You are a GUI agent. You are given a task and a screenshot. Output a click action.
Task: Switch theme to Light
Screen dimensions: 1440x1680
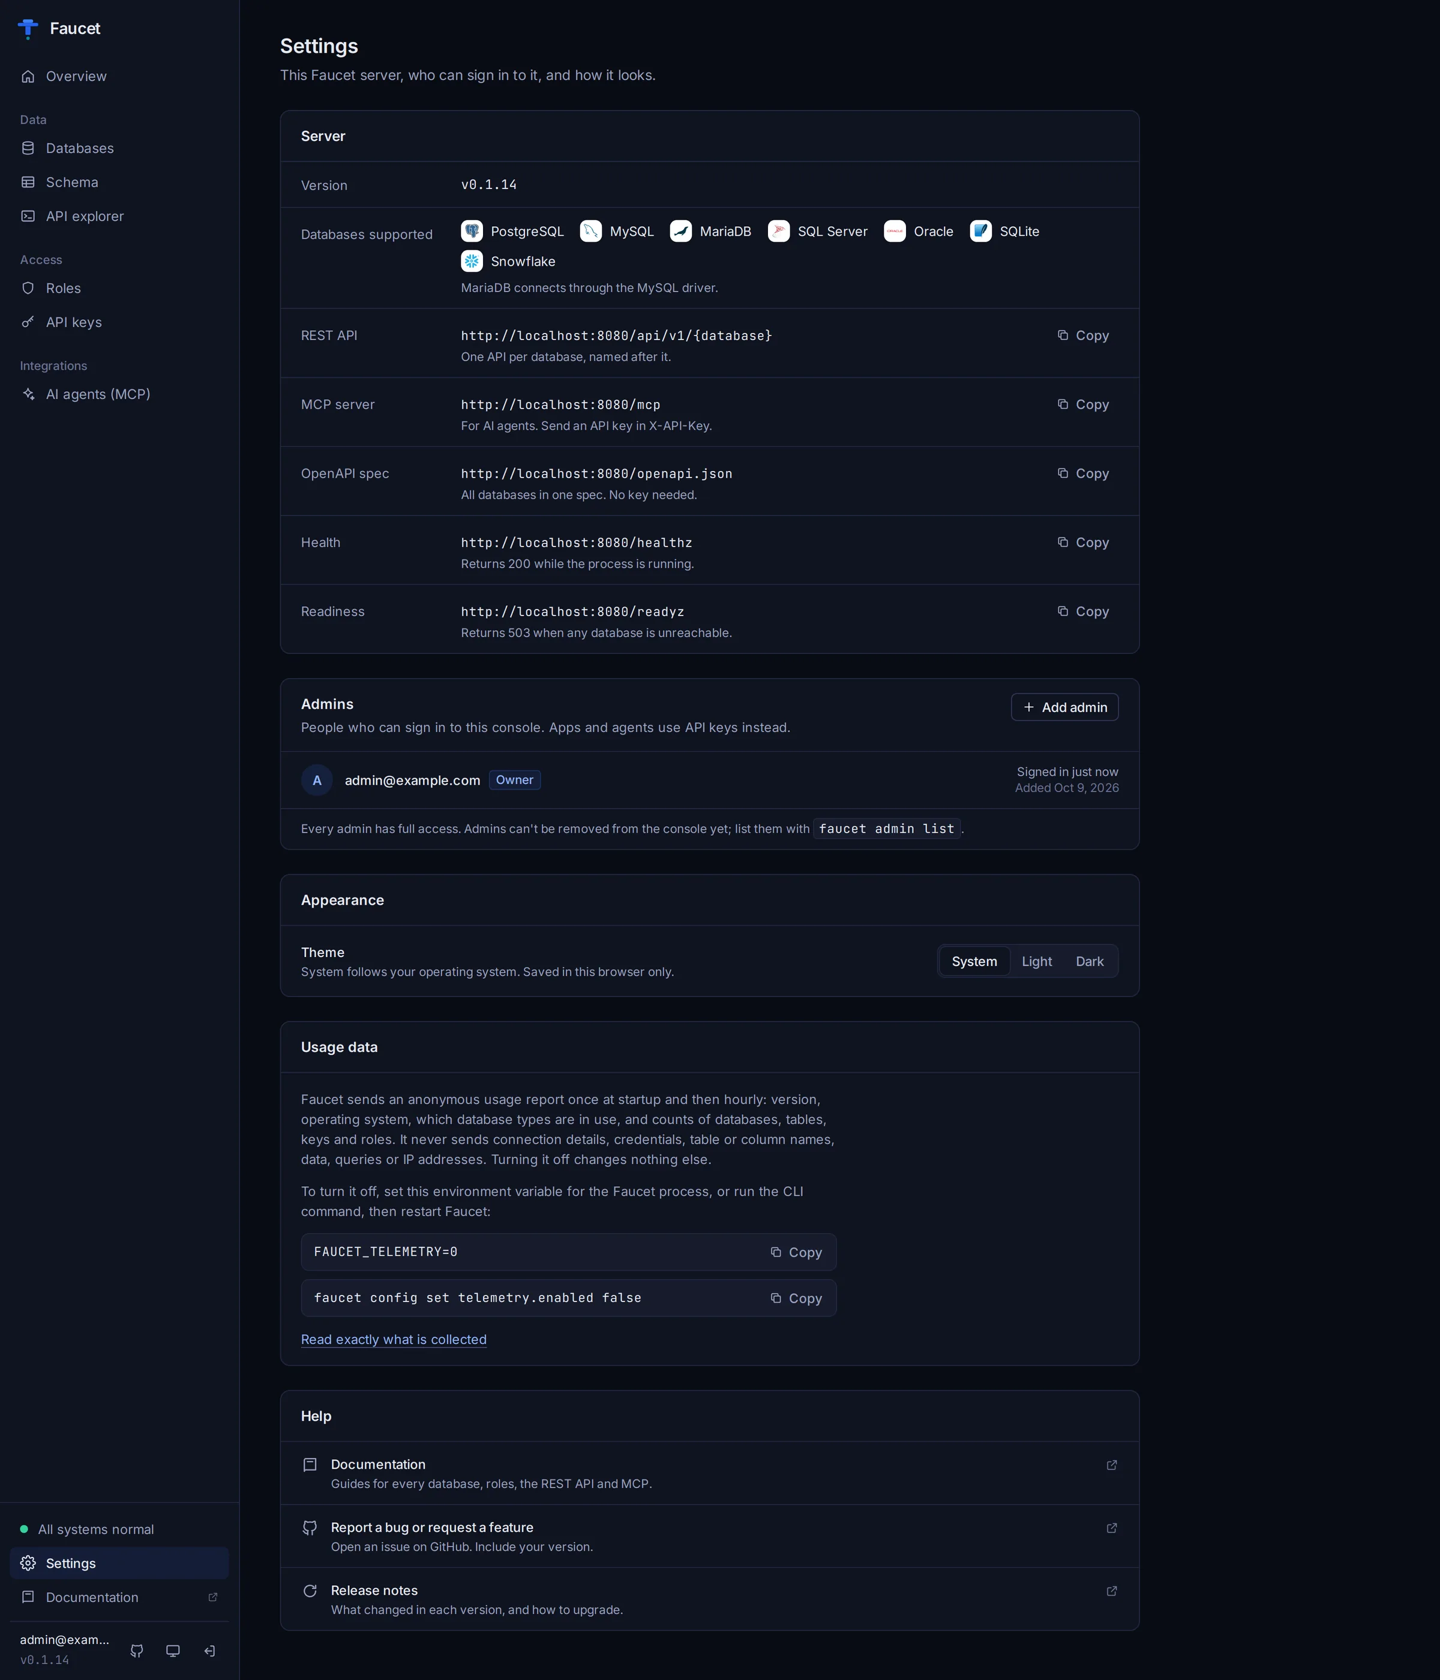click(x=1036, y=962)
